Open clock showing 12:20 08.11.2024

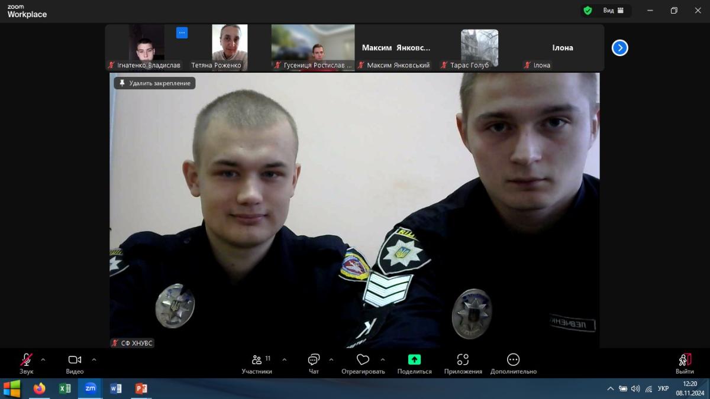point(689,388)
